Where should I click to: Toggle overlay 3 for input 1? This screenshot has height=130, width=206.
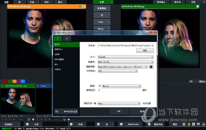pos(10,120)
